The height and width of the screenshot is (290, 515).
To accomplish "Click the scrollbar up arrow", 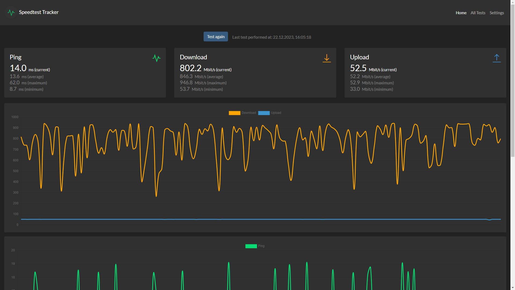I will click(513, 2).
